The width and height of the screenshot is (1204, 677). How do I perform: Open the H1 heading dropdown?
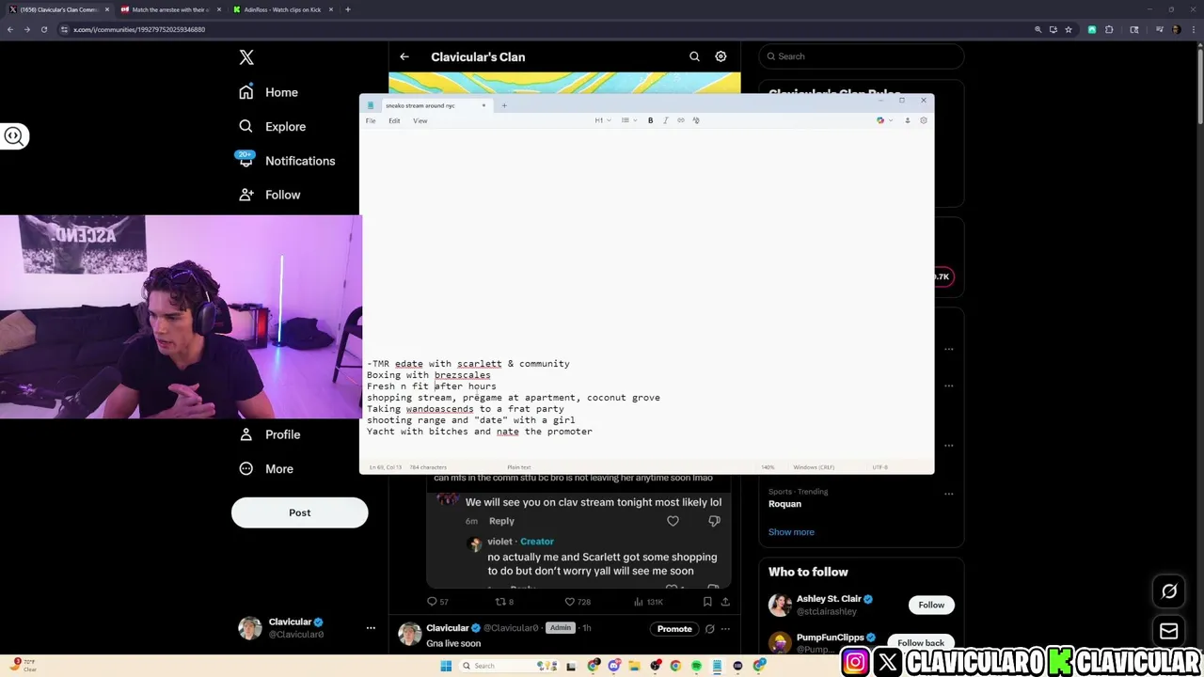coord(602,120)
